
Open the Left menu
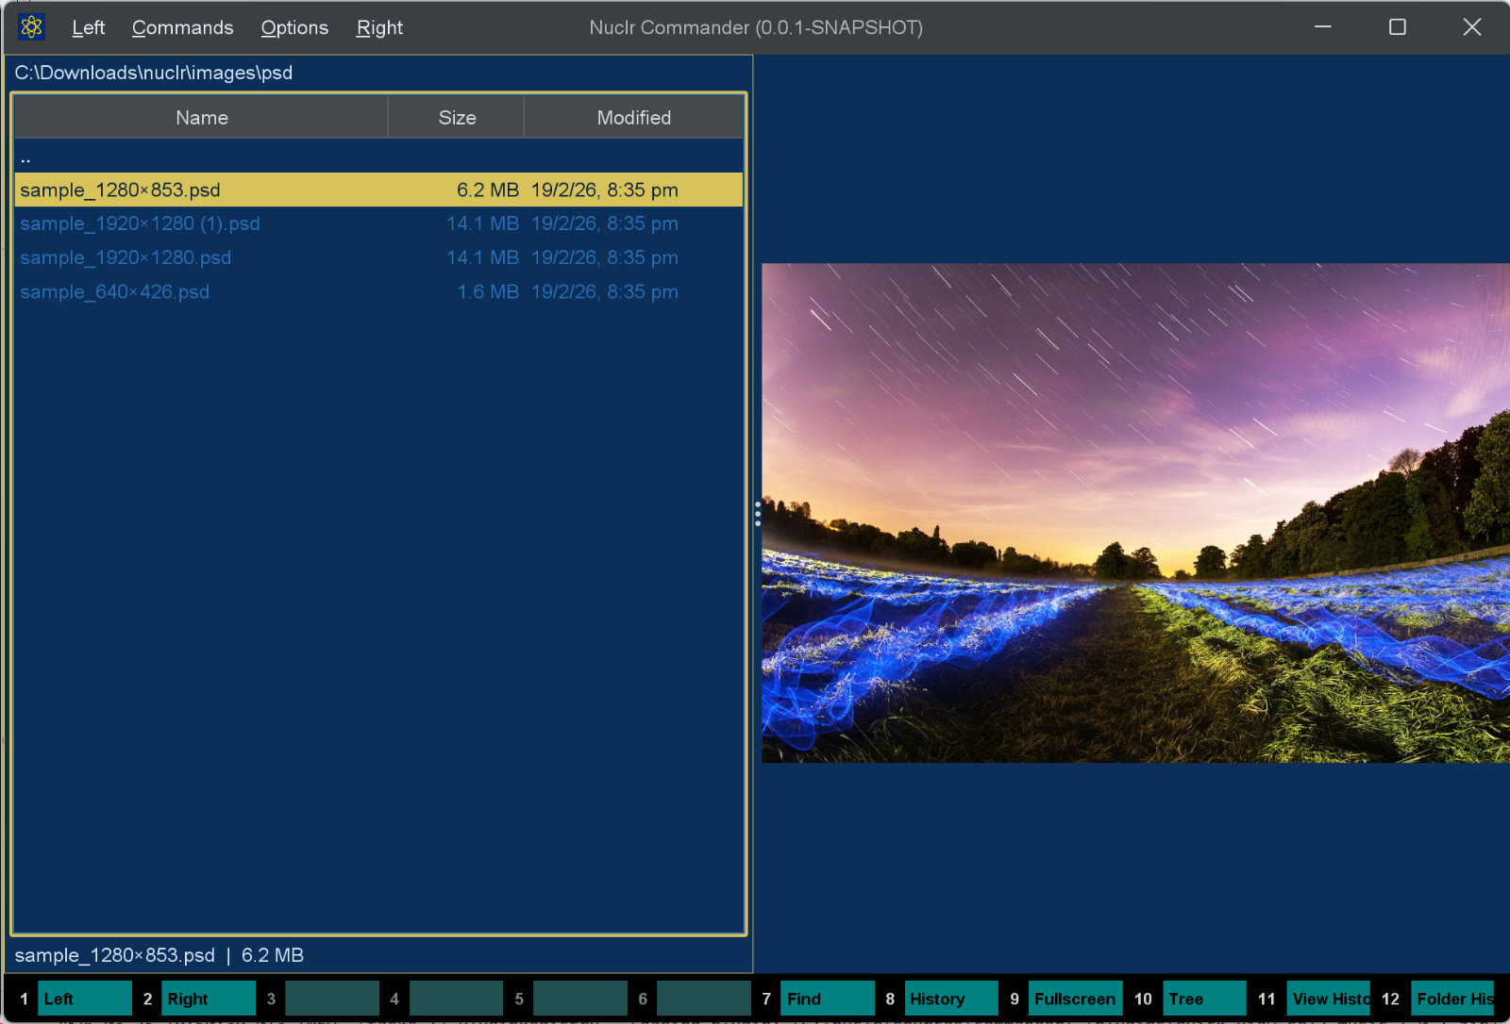coord(88,27)
